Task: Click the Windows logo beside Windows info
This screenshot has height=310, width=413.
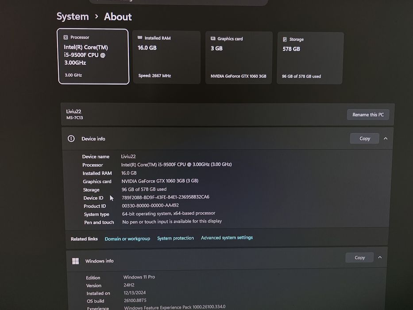Action: 76,261
